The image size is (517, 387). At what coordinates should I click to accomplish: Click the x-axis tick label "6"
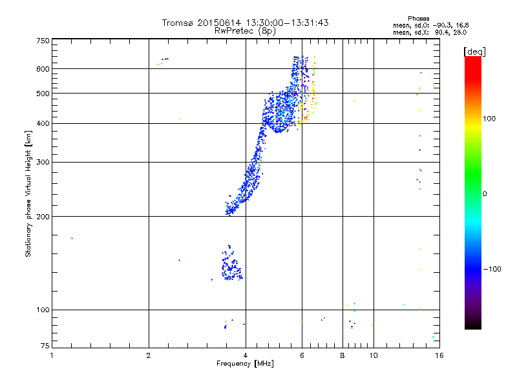[302, 355]
